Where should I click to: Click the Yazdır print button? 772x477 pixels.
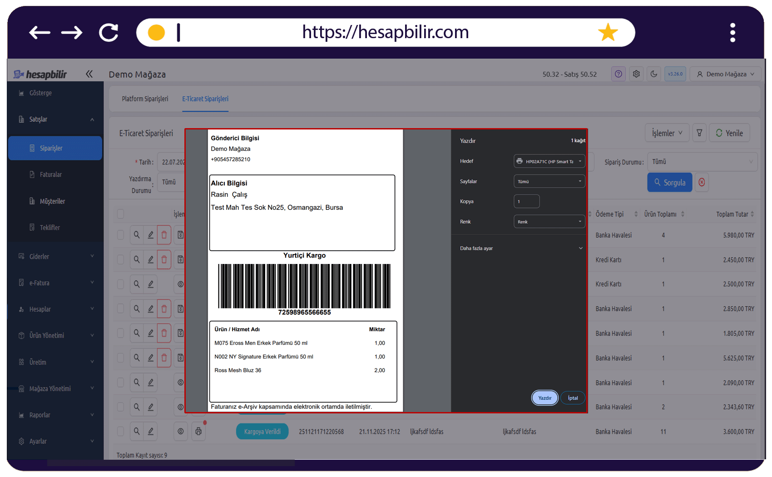(x=545, y=398)
